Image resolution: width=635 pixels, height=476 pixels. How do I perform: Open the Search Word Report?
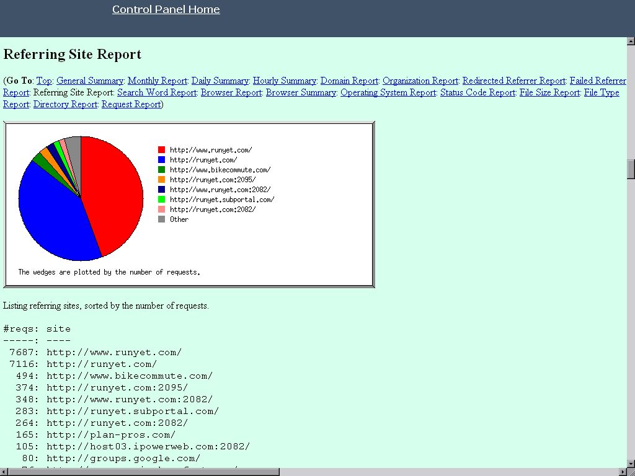(157, 92)
